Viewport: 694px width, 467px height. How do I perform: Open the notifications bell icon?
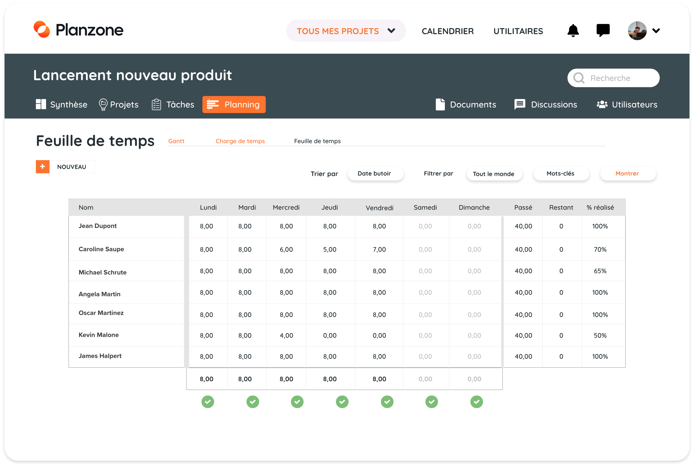click(573, 31)
